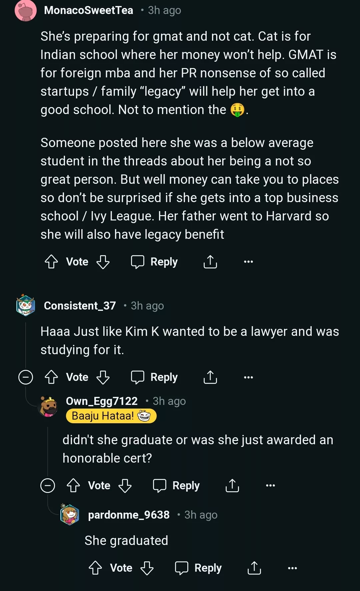Share Own_Egg7122's comment
Image resolution: width=360 pixels, height=591 pixels.
(x=232, y=486)
